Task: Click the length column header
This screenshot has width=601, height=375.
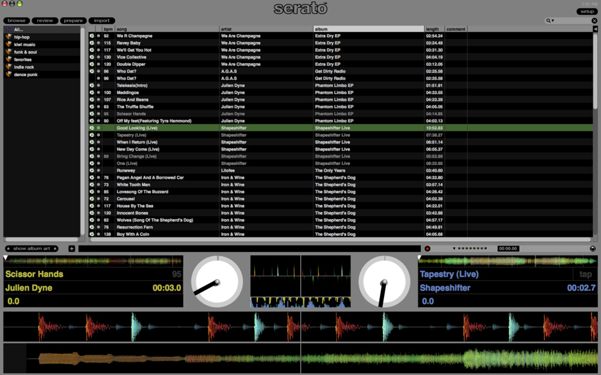Action: coord(435,29)
